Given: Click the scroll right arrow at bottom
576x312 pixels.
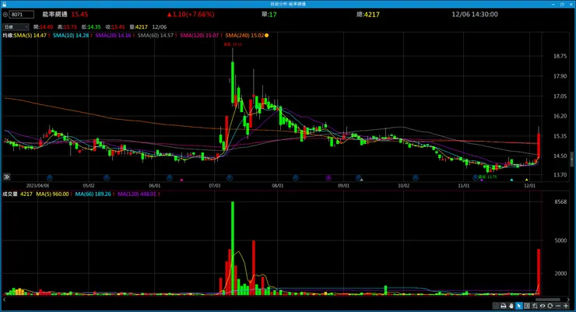Looking at the screenshot, I should (x=568, y=300).
